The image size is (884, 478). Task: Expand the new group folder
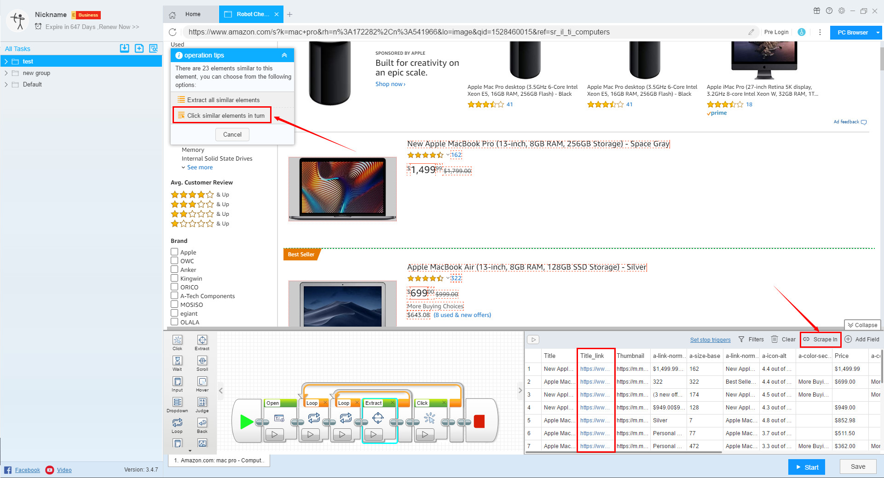pyautogui.click(x=6, y=73)
